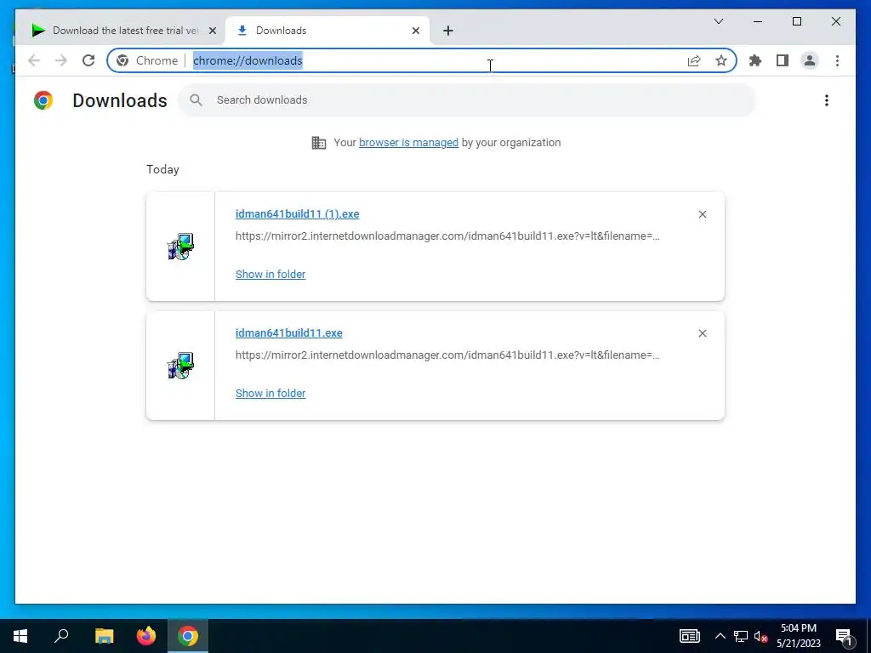
Task: Open the news and interests taskbar icon
Action: coord(689,636)
